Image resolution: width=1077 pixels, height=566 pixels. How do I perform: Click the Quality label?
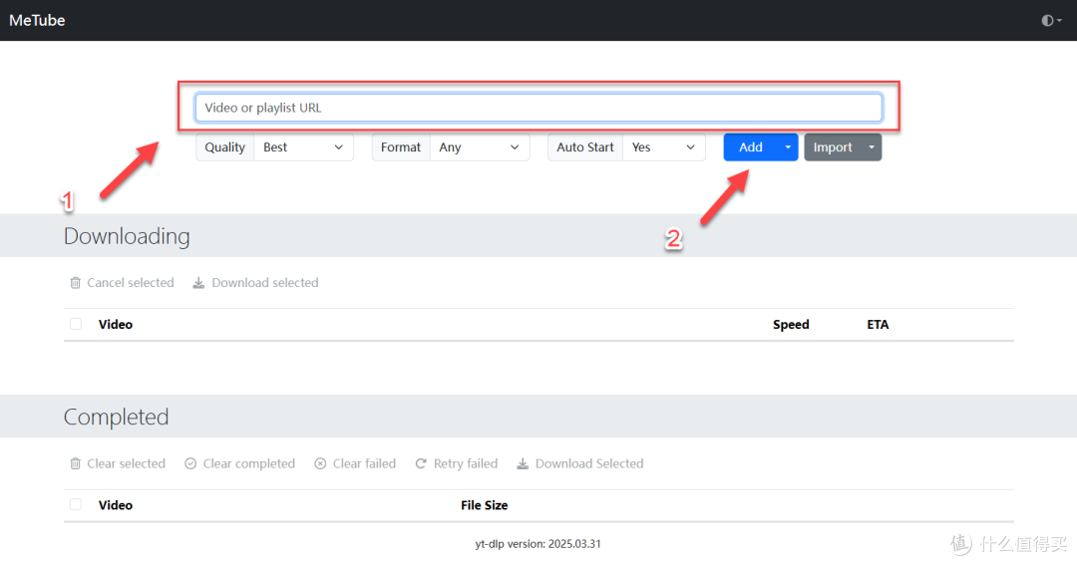click(224, 147)
